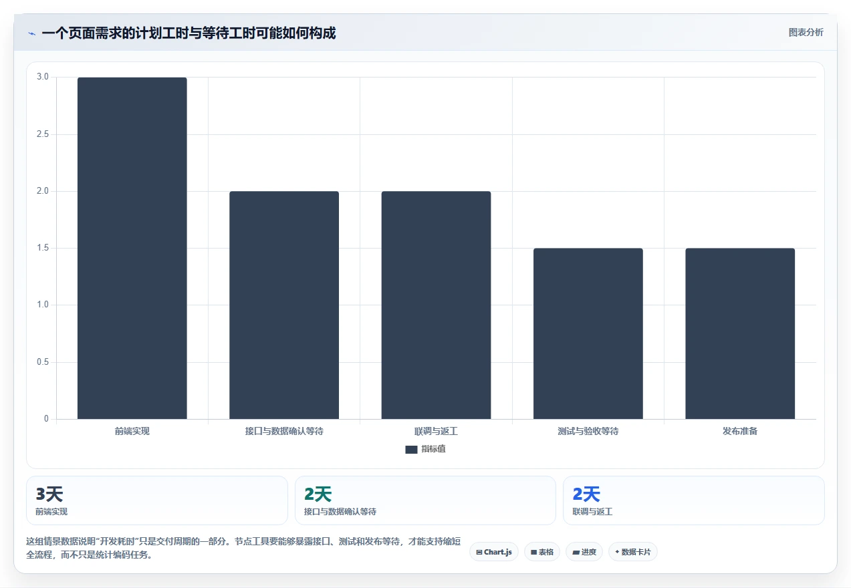This screenshot has height=588, width=851.
Task: Click the 发布准备 x-axis label
Action: tap(740, 431)
